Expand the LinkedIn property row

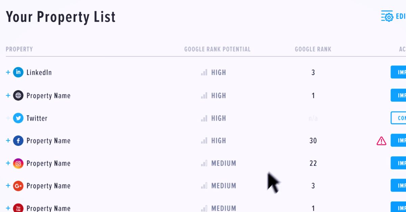click(8, 72)
